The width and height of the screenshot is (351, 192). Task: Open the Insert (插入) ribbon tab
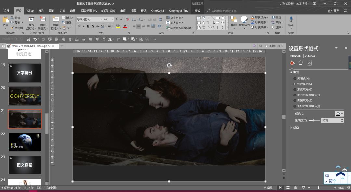[x=41, y=11]
